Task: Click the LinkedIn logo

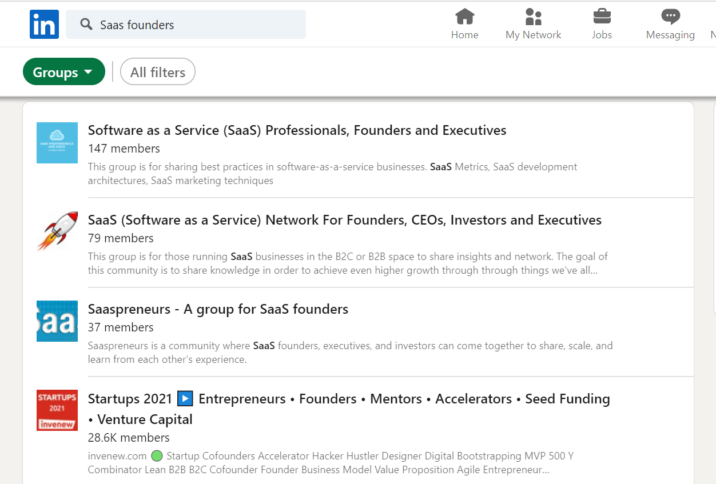Action: click(x=44, y=25)
